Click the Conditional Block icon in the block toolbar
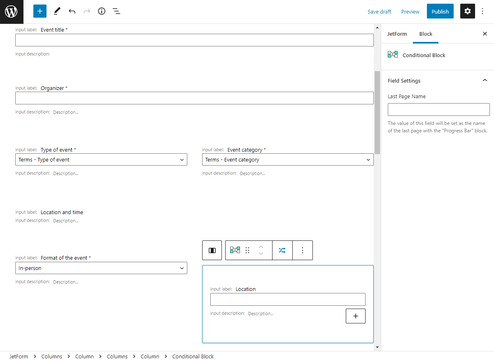494x360 pixels. [x=235, y=250]
